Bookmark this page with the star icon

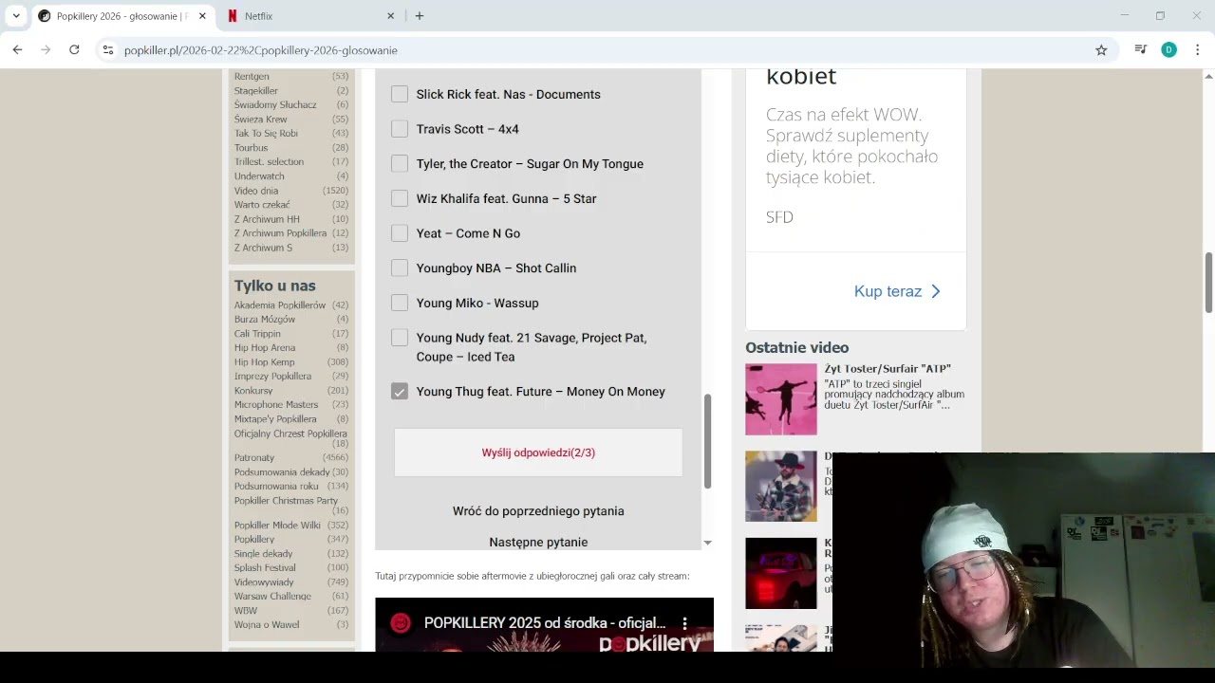point(1101,50)
